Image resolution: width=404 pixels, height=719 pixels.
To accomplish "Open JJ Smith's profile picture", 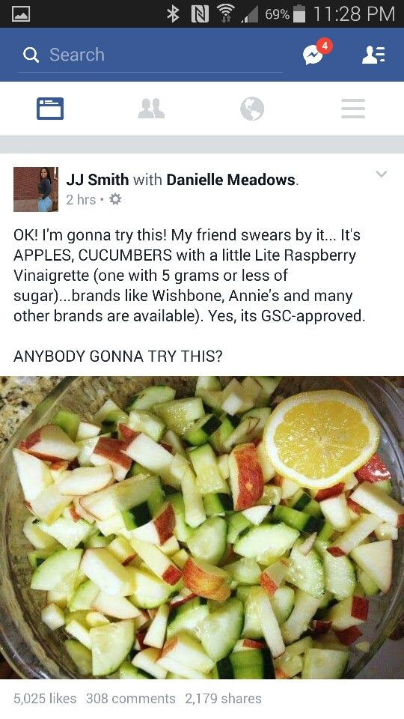I will click(x=36, y=189).
